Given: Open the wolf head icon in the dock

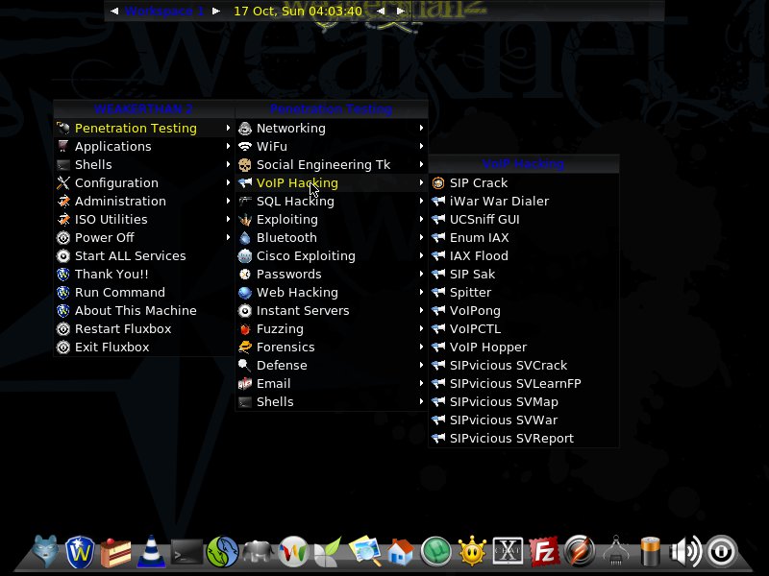Looking at the screenshot, I should click(45, 552).
